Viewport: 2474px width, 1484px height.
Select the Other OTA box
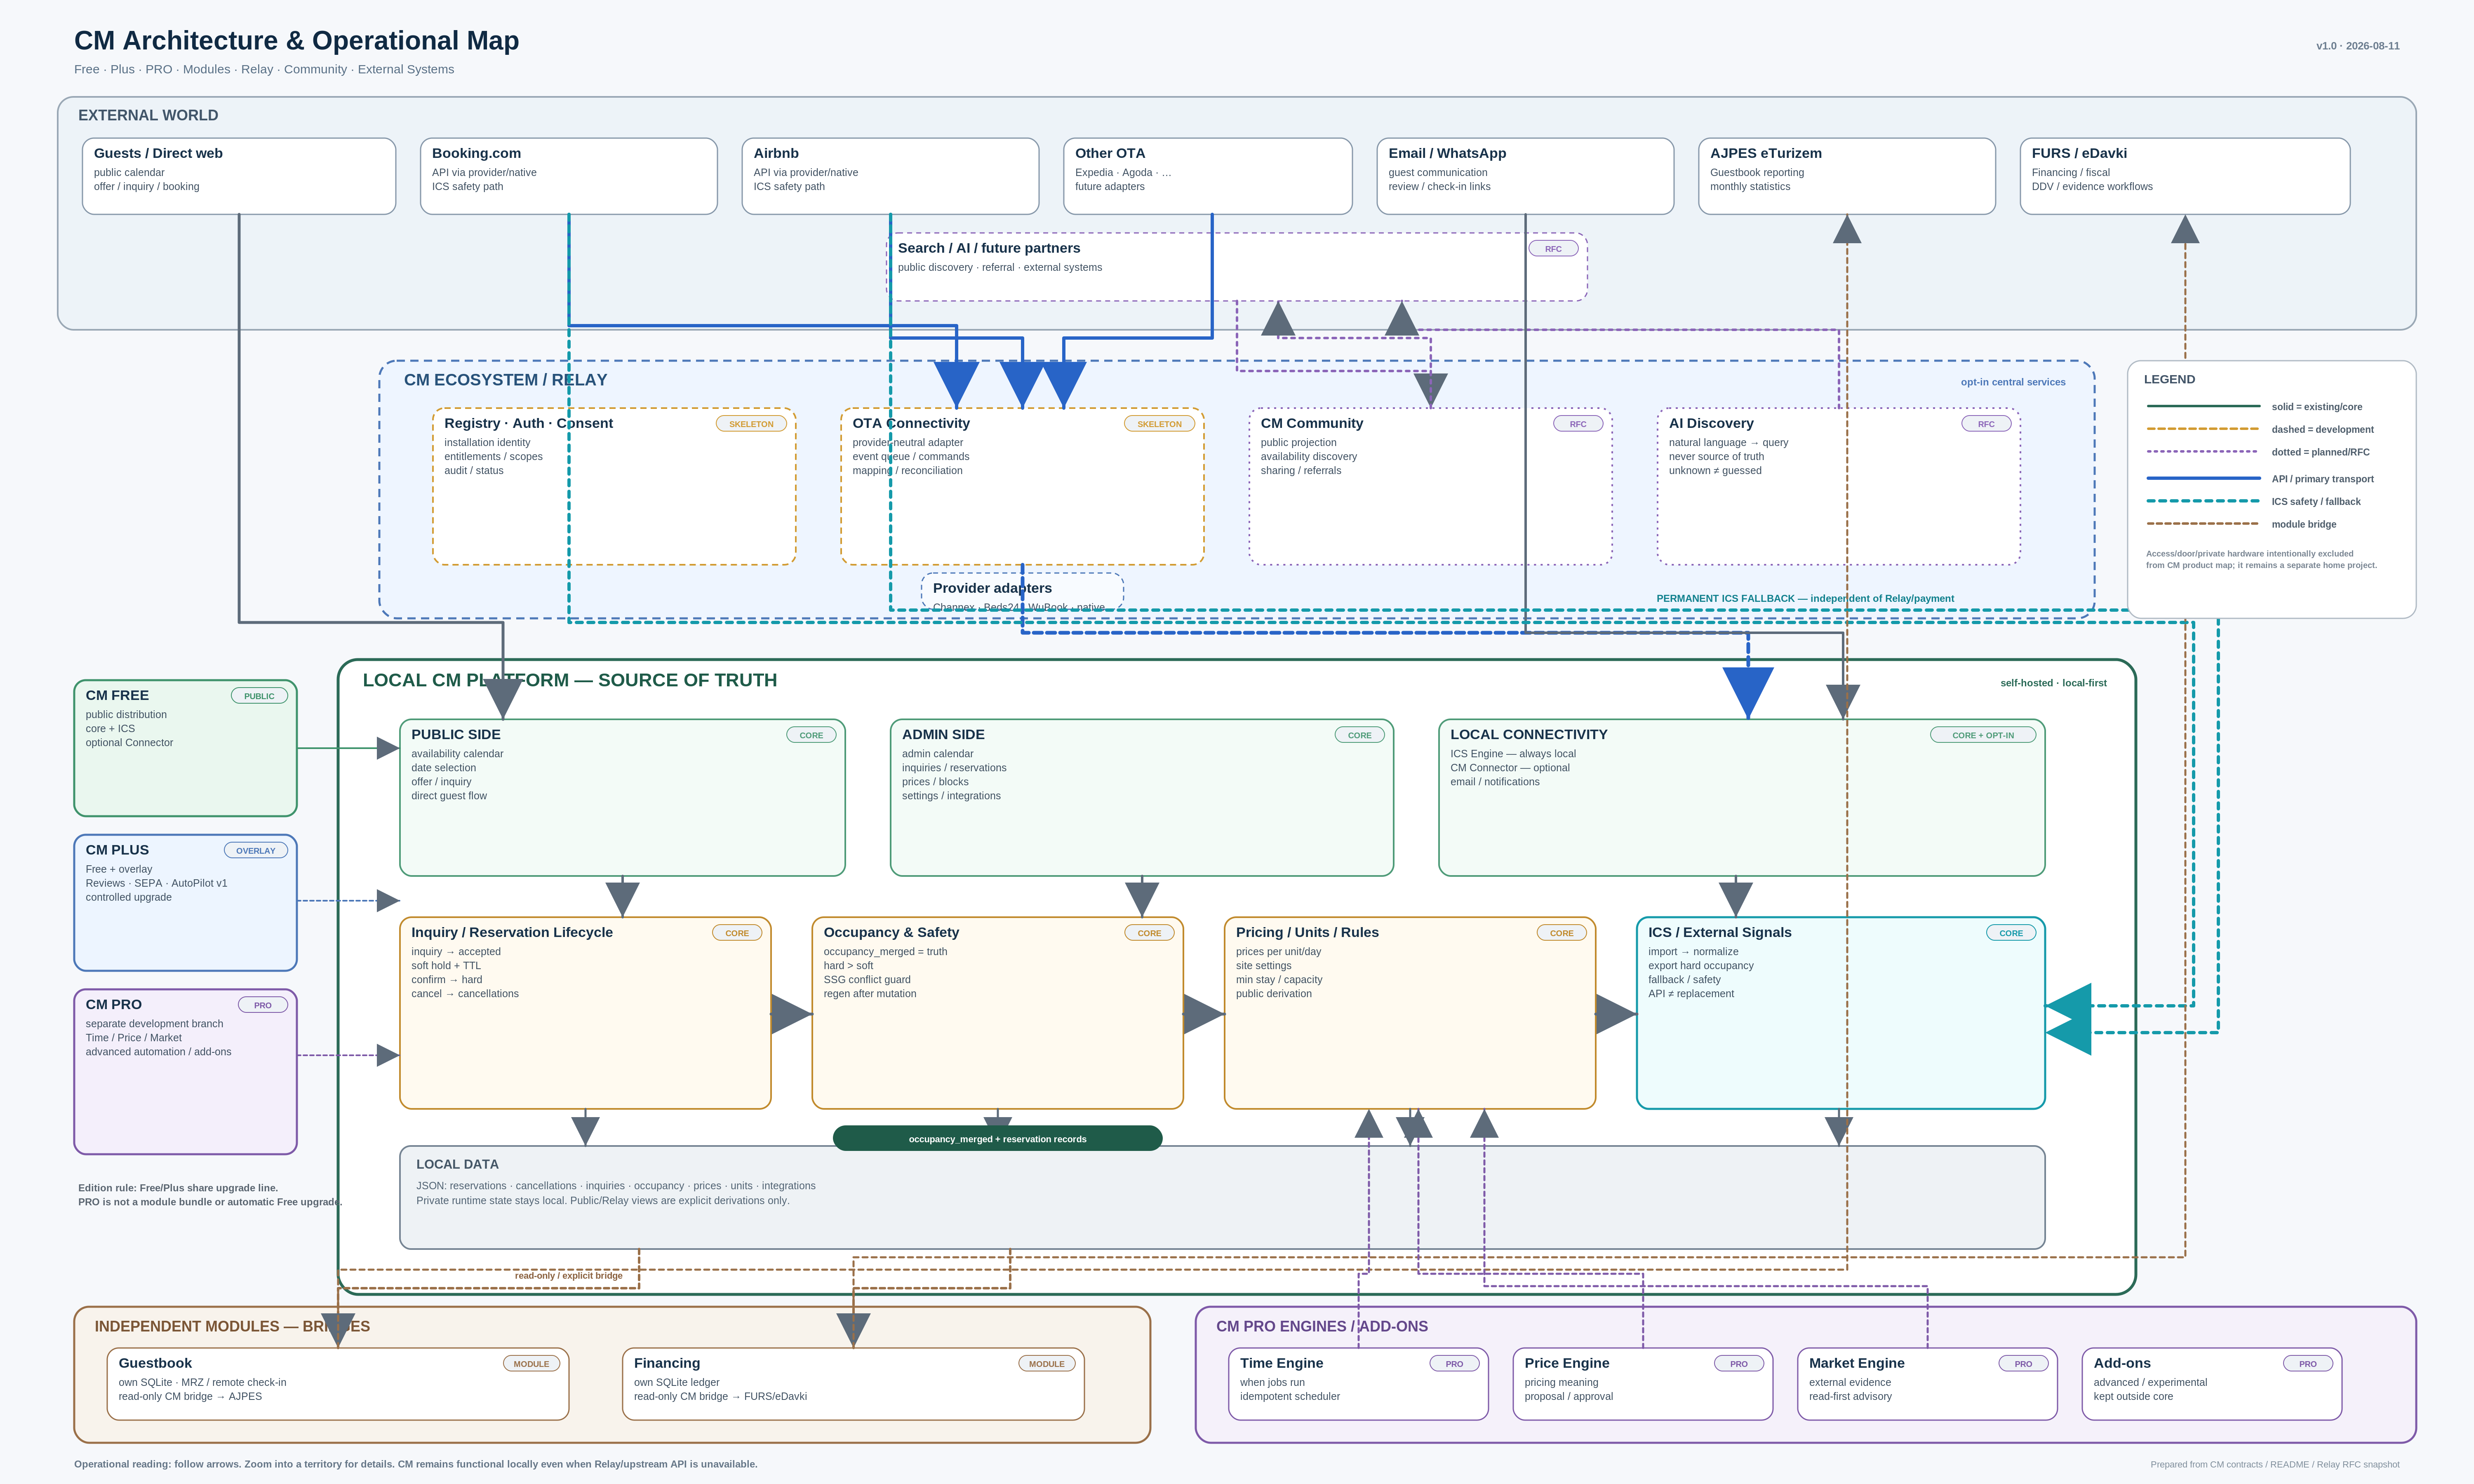point(1208,176)
